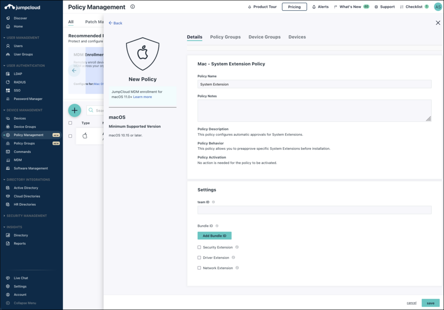Viewport: 444px width, 310px height.
Task: Click the Policy Name input field
Action: [314, 84]
